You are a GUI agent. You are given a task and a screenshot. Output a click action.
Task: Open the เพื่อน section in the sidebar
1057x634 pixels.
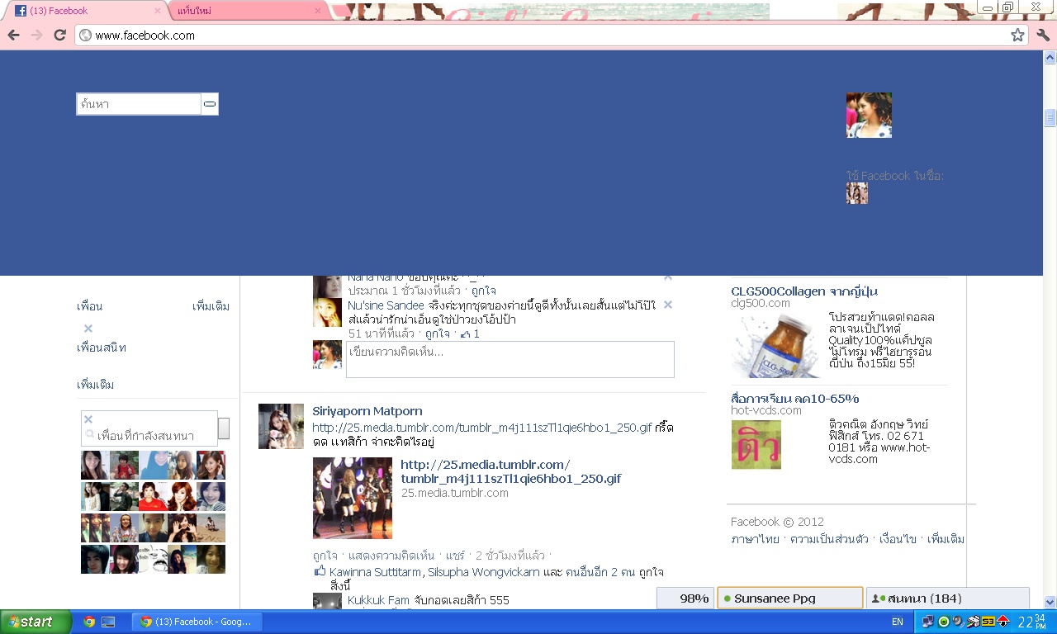click(x=89, y=306)
